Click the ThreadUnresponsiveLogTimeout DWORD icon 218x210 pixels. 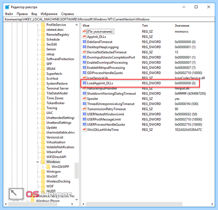click(84, 104)
